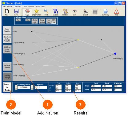Click the Export toolbar icon
The width and height of the screenshot is (128, 116).
pos(85,11)
